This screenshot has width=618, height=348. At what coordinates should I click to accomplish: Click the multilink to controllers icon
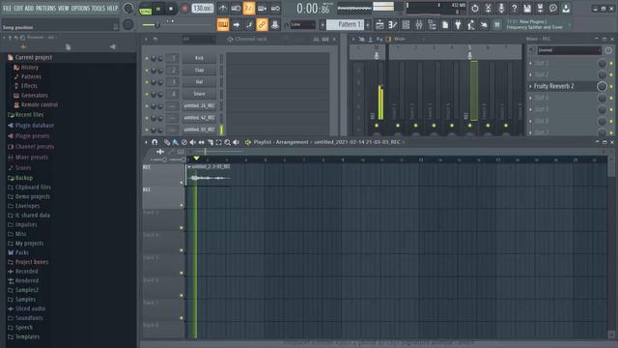(274, 24)
